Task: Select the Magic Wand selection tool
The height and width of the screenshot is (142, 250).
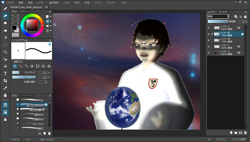Action: click(x=5, y=52)
